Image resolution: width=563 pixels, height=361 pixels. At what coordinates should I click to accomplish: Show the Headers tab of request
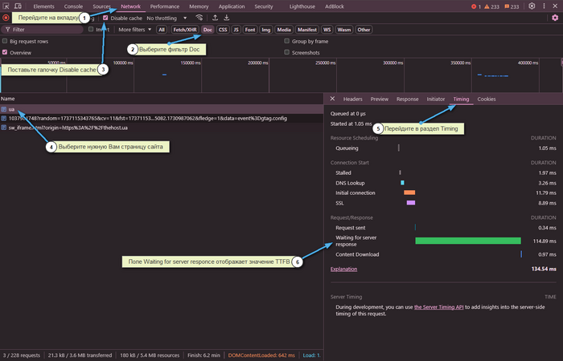(352, 99)
